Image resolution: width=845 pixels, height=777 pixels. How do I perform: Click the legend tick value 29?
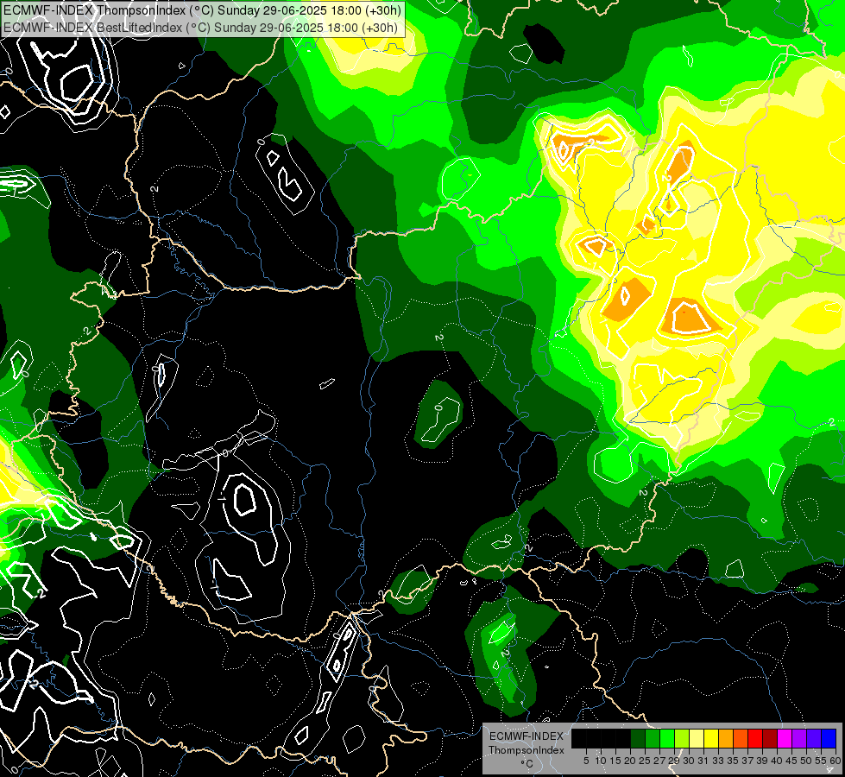(674, 761)
